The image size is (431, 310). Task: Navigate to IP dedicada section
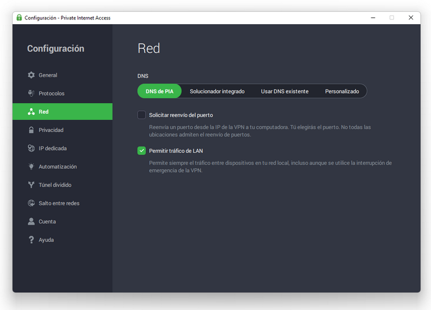click(x=62, y=149)
